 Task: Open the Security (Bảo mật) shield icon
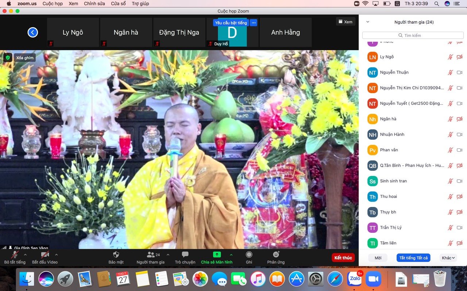pyautogui.click(x=116, y=255)
